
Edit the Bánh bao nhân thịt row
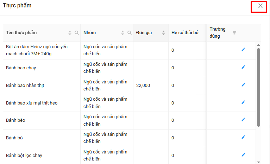coord(243,85)
